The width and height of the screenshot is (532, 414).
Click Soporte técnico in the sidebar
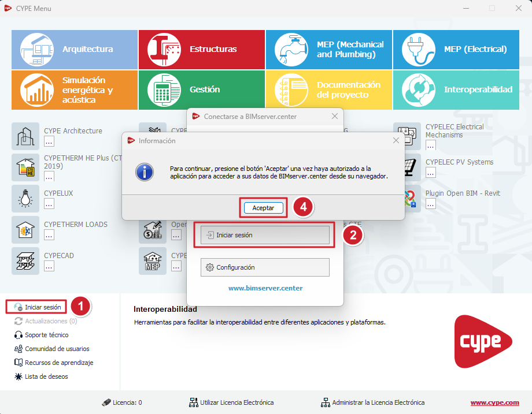pyautogui.click(x=46, y=335)
